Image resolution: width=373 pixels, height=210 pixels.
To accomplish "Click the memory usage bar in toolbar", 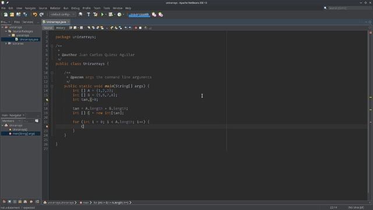I will point(139,15).
